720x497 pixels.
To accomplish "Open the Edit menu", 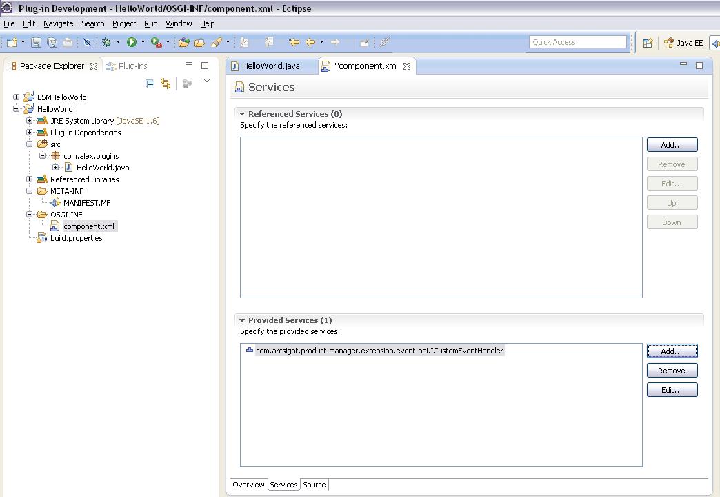I will pos(29,23).
